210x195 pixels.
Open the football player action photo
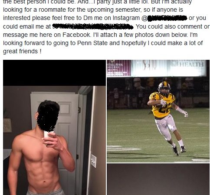click(158, 111)
